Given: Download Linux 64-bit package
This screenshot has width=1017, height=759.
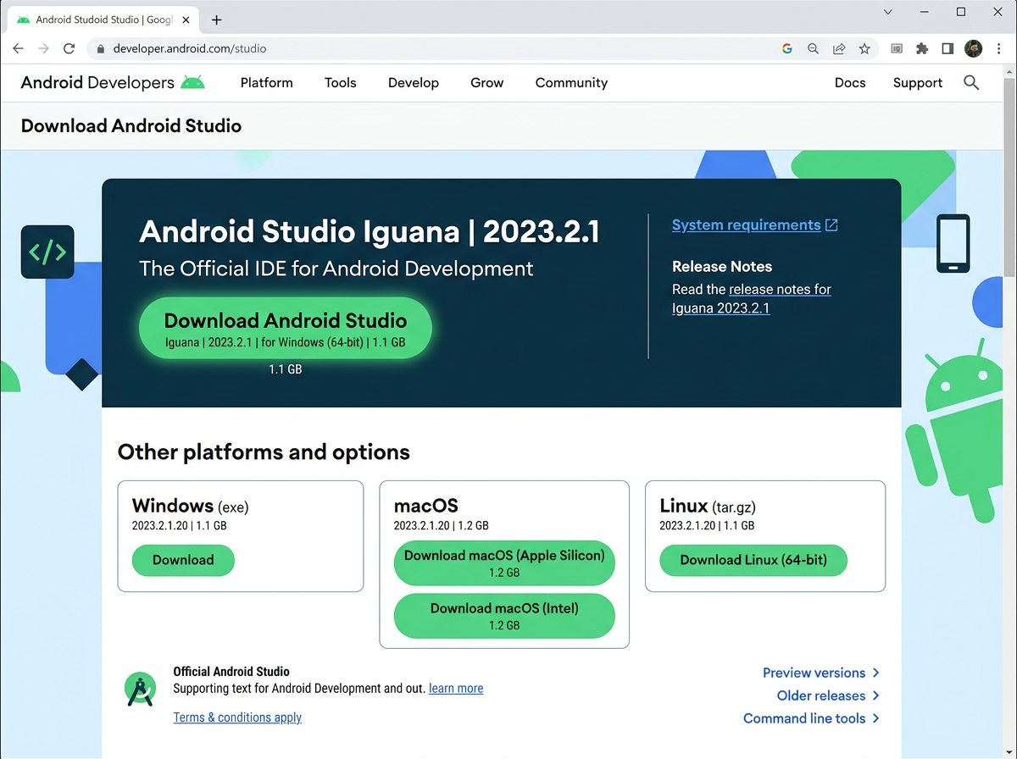Looking at the screenshot, I should [x=753, y=560].
